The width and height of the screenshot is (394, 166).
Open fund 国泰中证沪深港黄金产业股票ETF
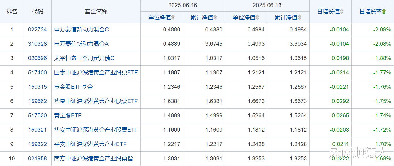tap(96, 73)
